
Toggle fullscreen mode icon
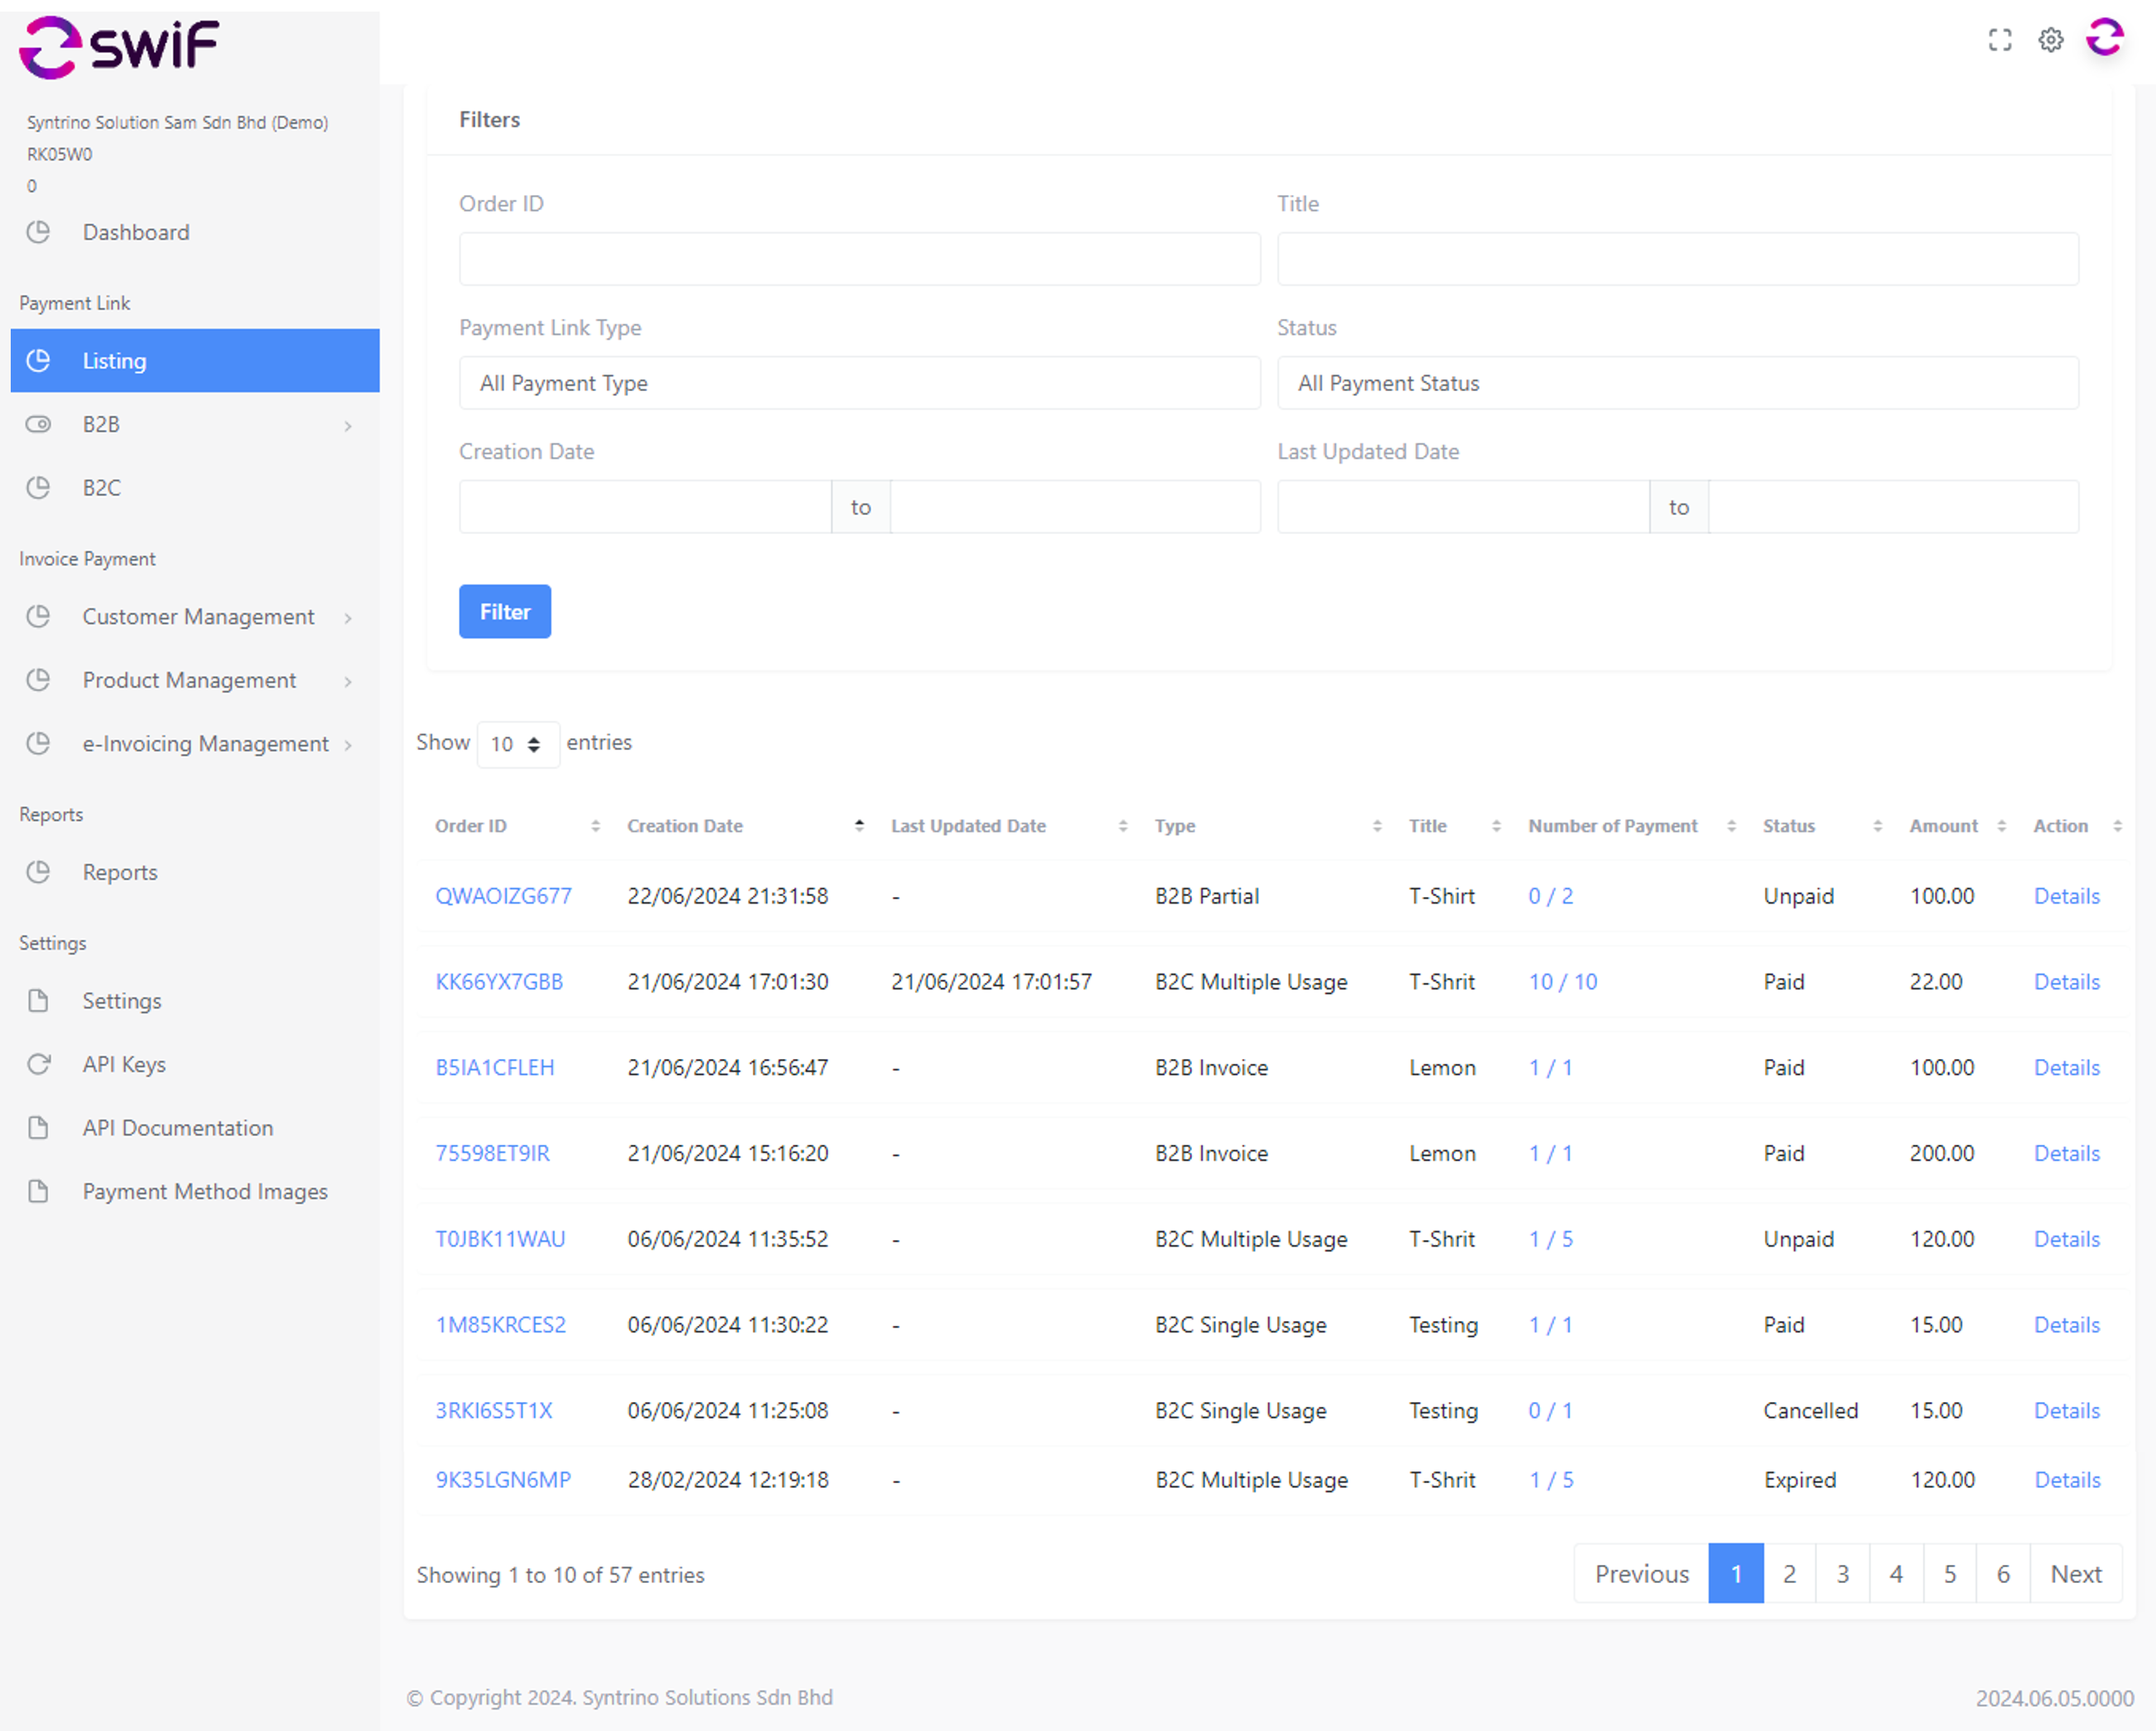pyautogui.click(x=1999, y=40)
